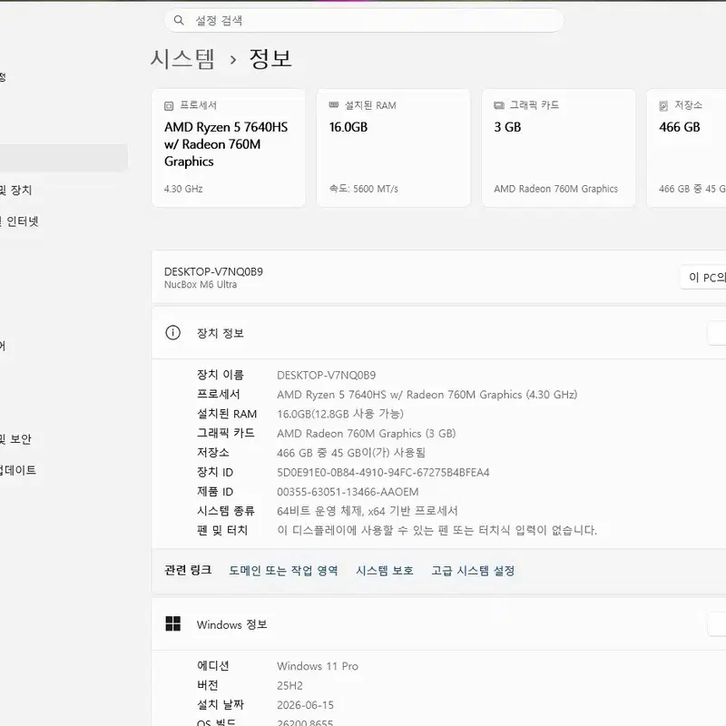Click the search magnifier icon
The height and width of the screenshot is (726, 726).
[179, 20]
